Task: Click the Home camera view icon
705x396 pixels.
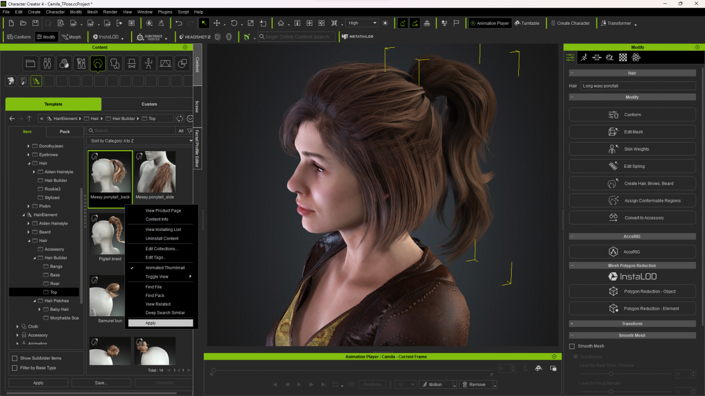Action: tap(281, 23)
